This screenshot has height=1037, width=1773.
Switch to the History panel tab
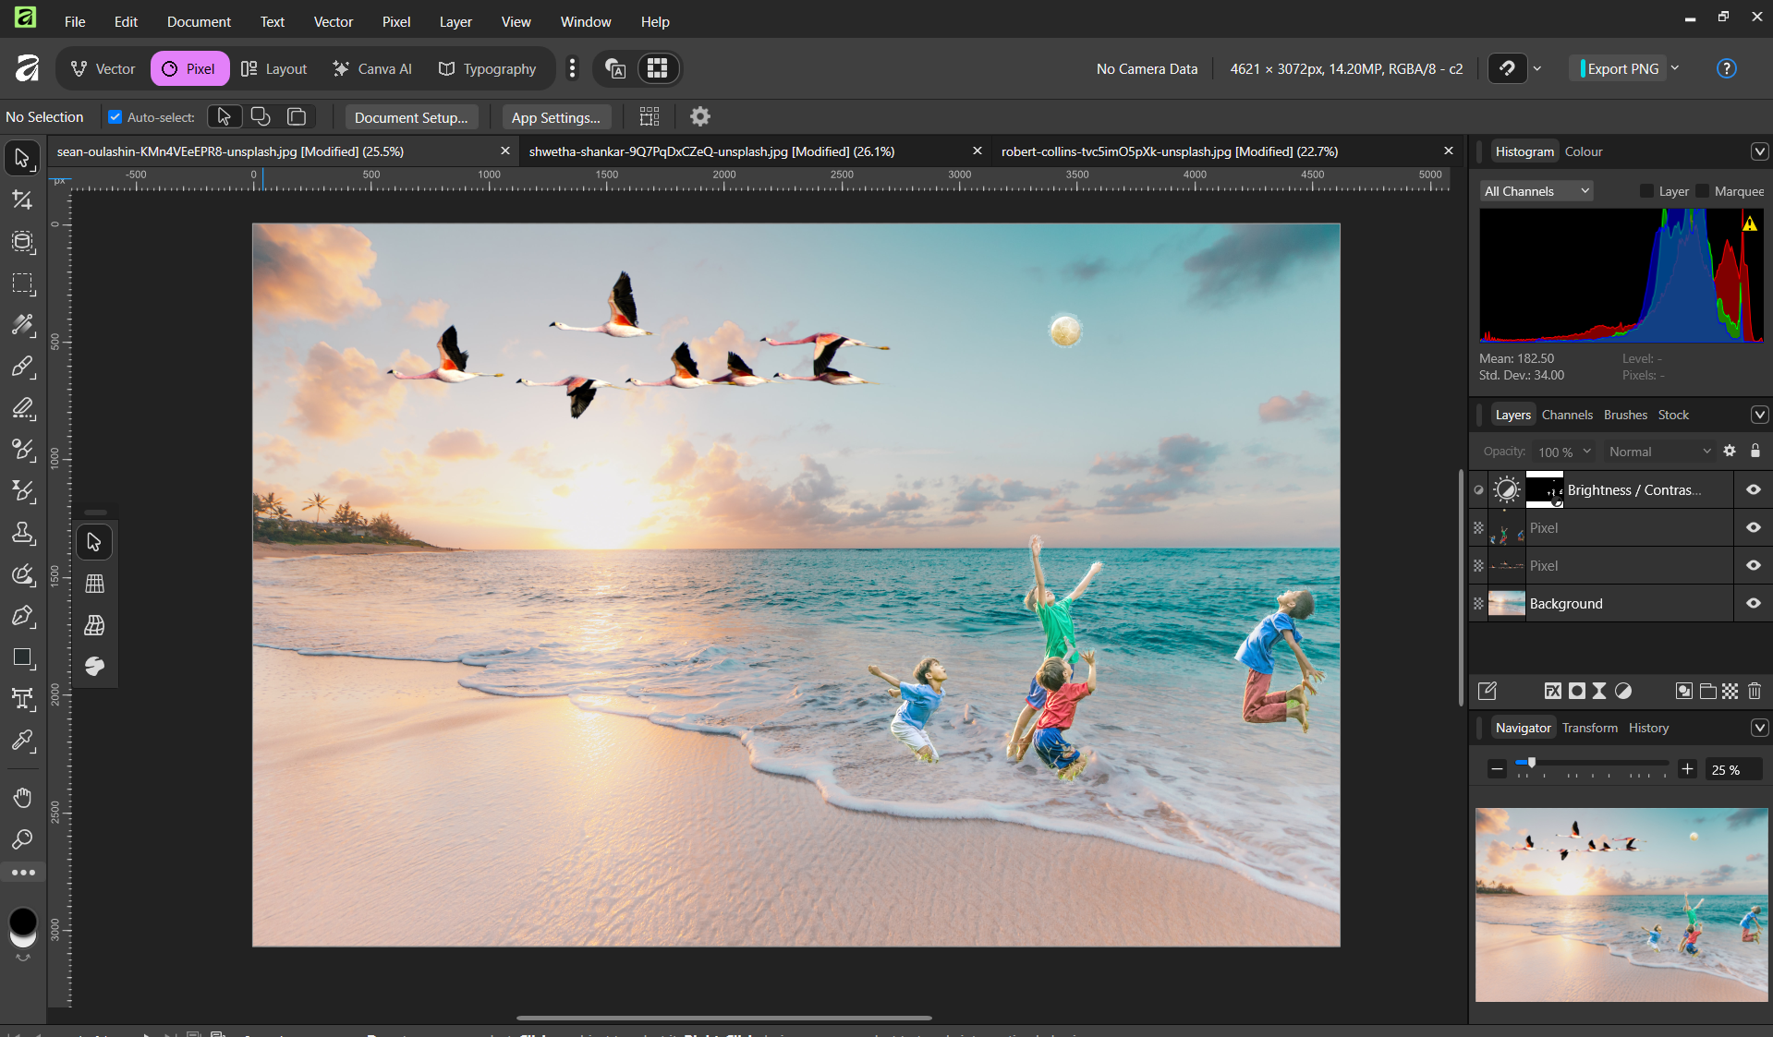[1648, 728]
